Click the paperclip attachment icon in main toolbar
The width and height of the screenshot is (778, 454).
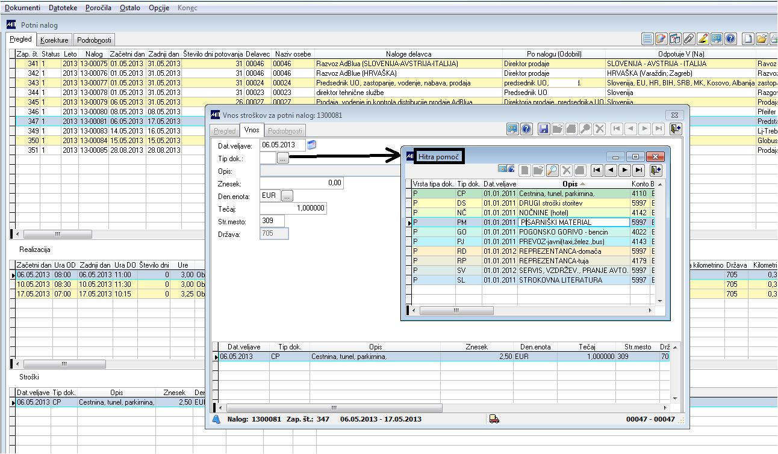[689, 39]
